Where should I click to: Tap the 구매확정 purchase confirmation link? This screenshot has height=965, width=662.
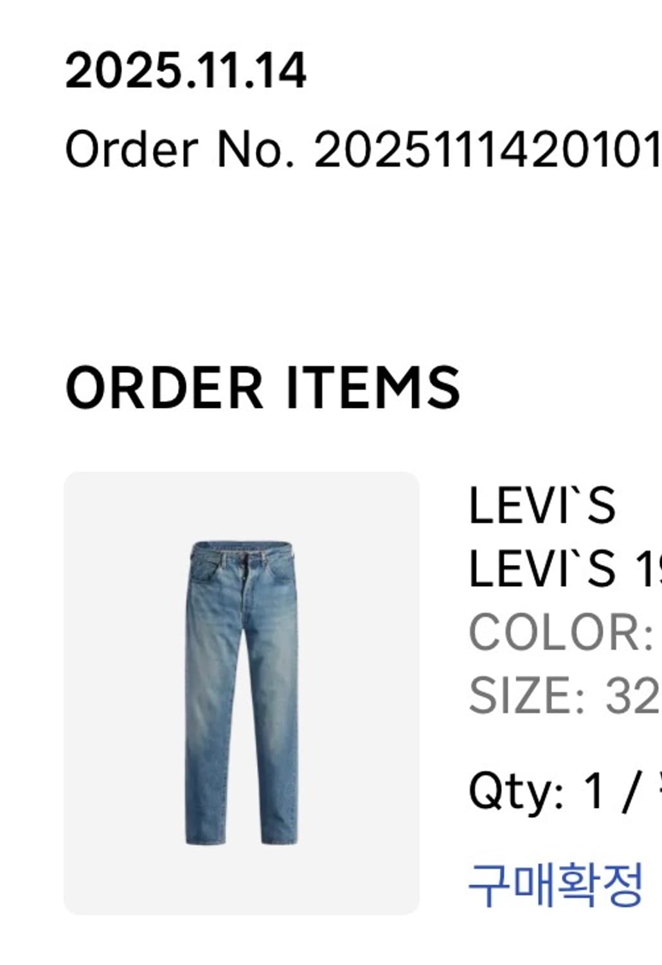[556, 885]
